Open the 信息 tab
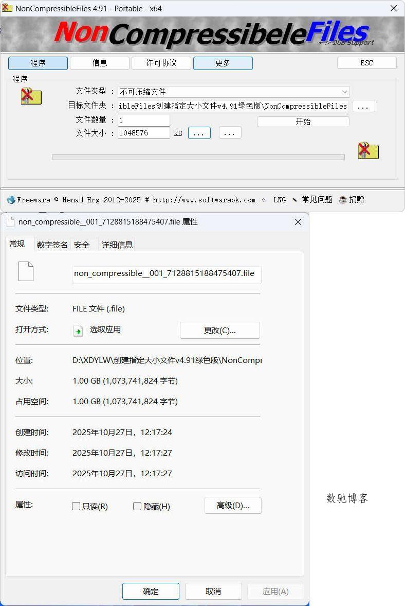This screenshot has height=606, width=405. point(100,63)
